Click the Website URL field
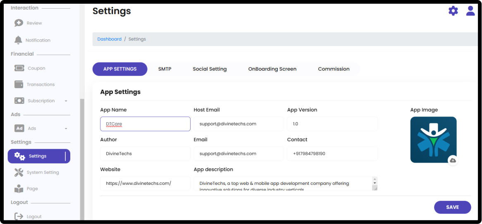Viewport: 482px width, 224px height. (145, 183)
